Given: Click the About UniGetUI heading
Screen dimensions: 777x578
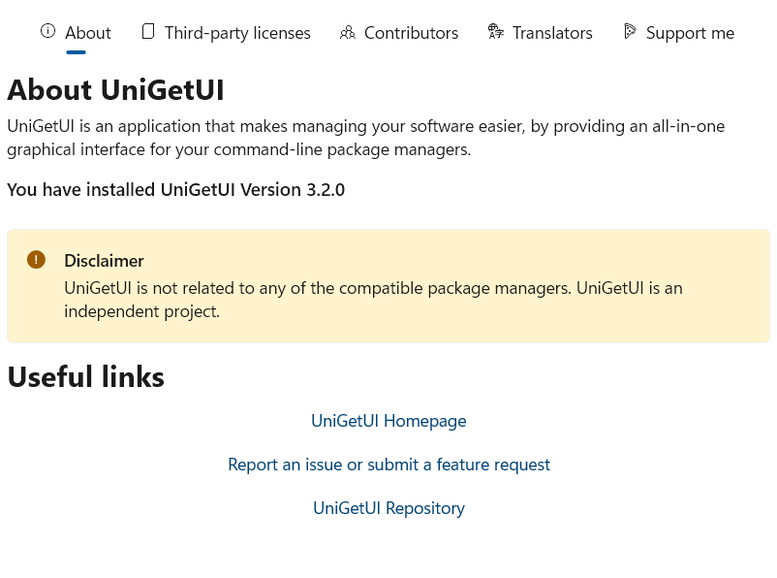Looking at the screenshot, I should [115, 88].
